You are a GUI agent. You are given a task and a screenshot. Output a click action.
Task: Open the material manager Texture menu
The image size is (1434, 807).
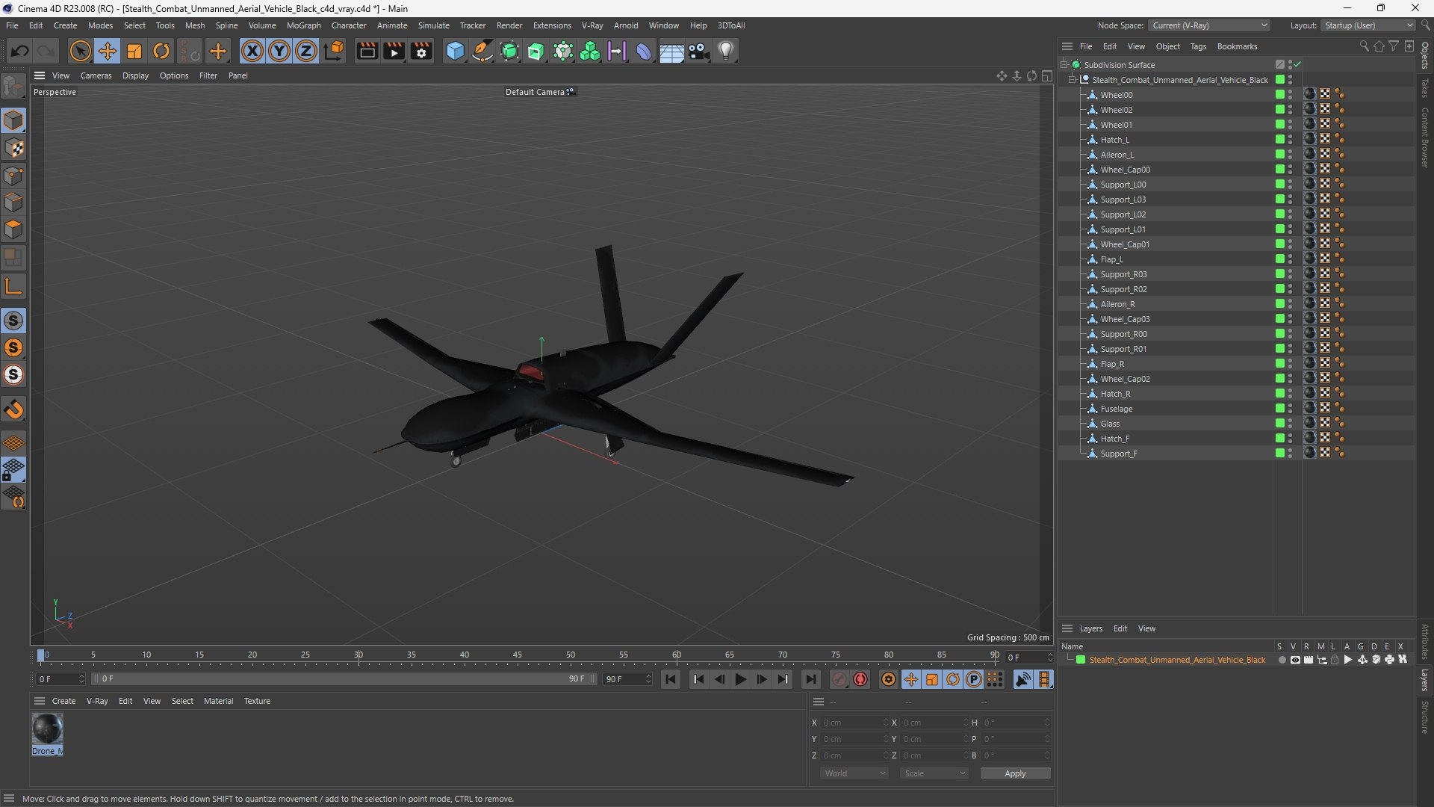coord(257,701)
